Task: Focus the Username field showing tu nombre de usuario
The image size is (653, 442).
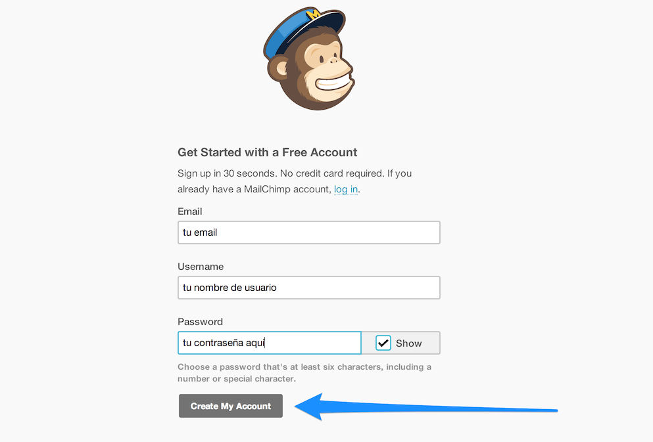Action: click(308, 287)
